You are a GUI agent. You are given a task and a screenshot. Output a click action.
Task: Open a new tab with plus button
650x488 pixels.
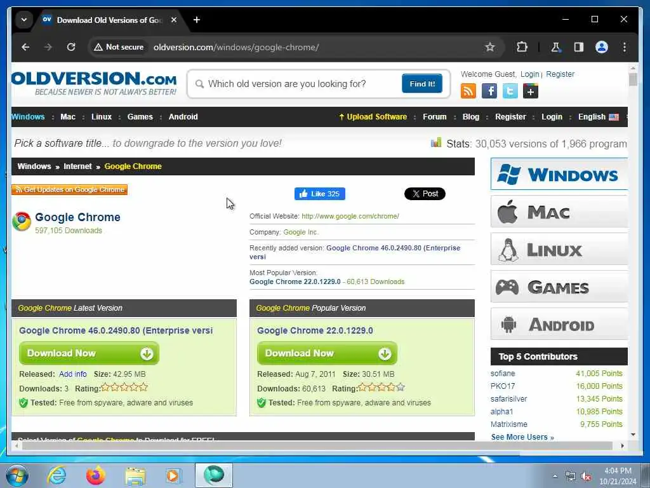(x=197, y=20)
